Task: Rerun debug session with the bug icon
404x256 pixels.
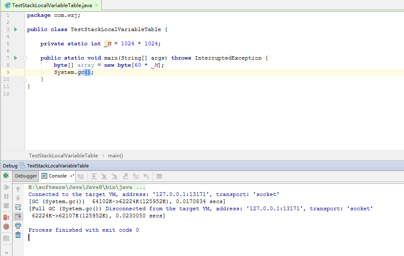Action: pyautogui.click(x=6, y=176)
